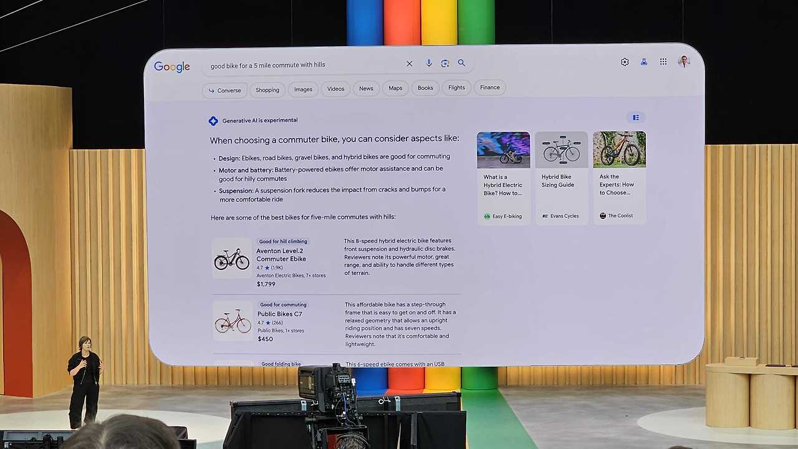The image size is (798, 449).
Task: Start voice search with microphone icon
Action: [429, 63]
